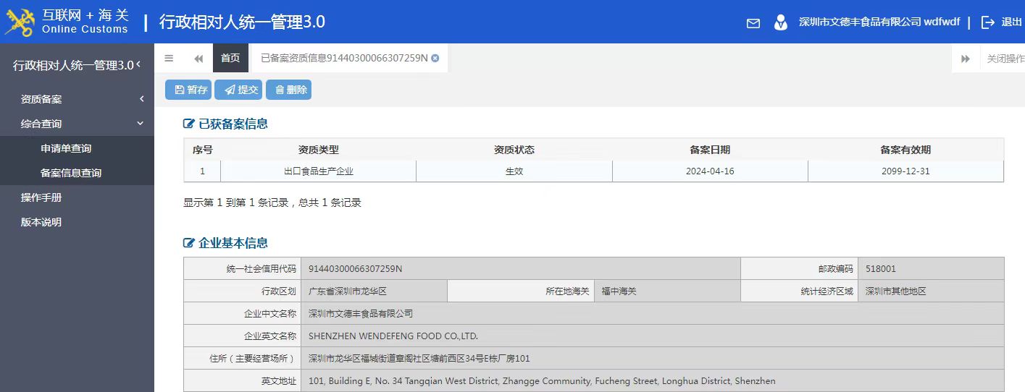Viewport: 1025px width, 392px height.
Task: Expand the 资质备案 menu
Action: coord(77,99)
